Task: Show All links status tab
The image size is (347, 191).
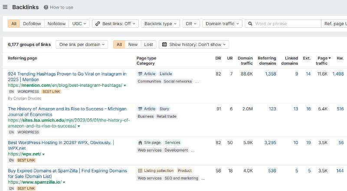Action: (119, 45)
